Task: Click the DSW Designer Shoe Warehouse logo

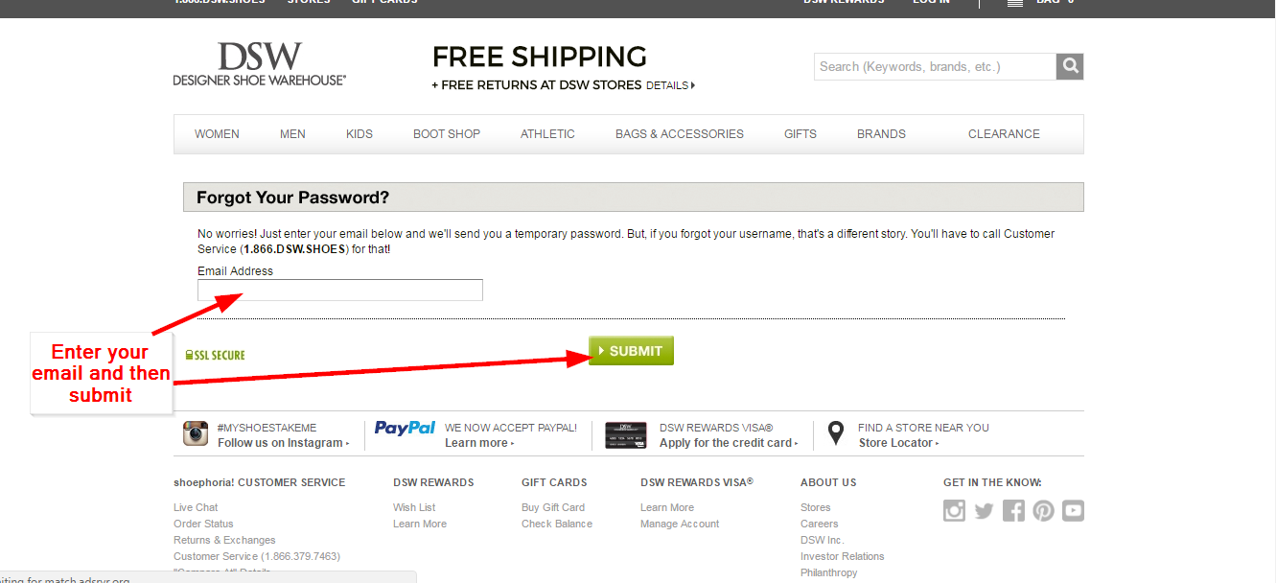Action: [260, 63]
